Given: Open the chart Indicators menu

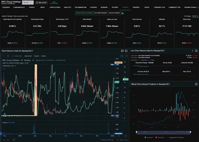Looking at the screenshot, I should coord(17,56).
